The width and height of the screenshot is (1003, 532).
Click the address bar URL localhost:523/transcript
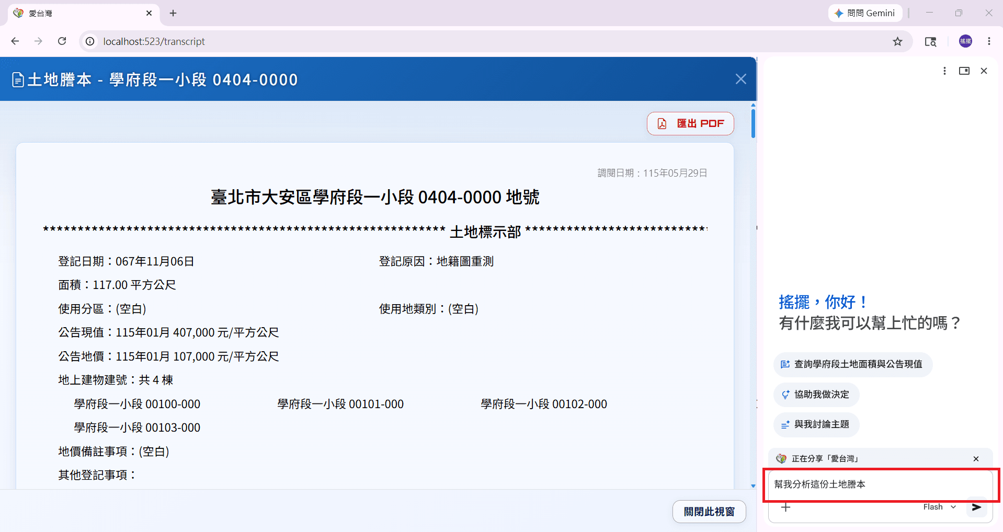tap(154, 41)
